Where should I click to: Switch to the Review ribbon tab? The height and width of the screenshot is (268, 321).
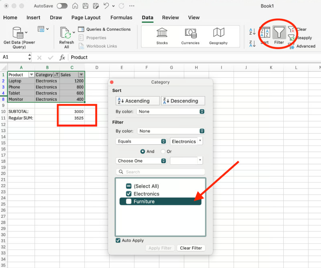[170, 18]
